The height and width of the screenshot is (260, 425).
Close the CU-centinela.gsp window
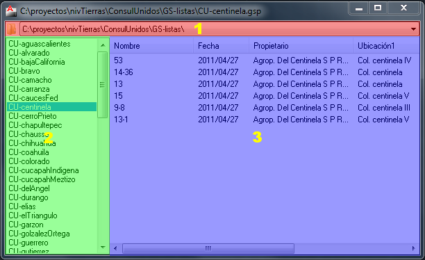point(404,8)
